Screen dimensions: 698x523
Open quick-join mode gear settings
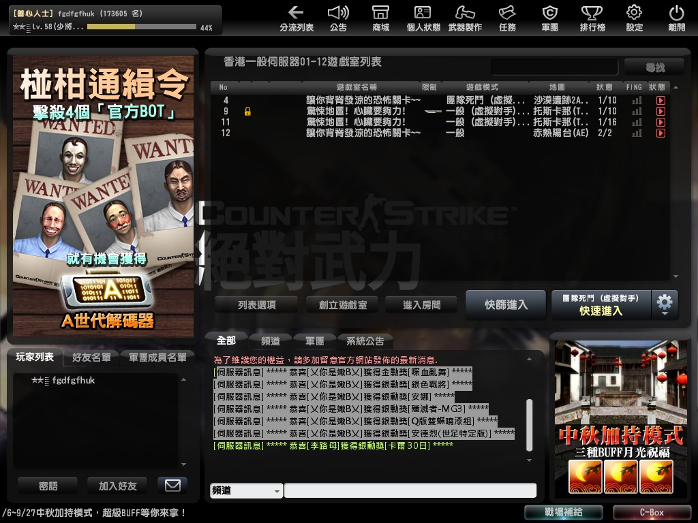pos(665,304)
